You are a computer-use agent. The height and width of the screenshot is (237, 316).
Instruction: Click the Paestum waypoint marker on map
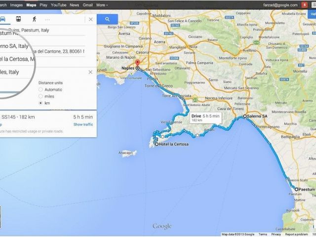coord(296,189)
